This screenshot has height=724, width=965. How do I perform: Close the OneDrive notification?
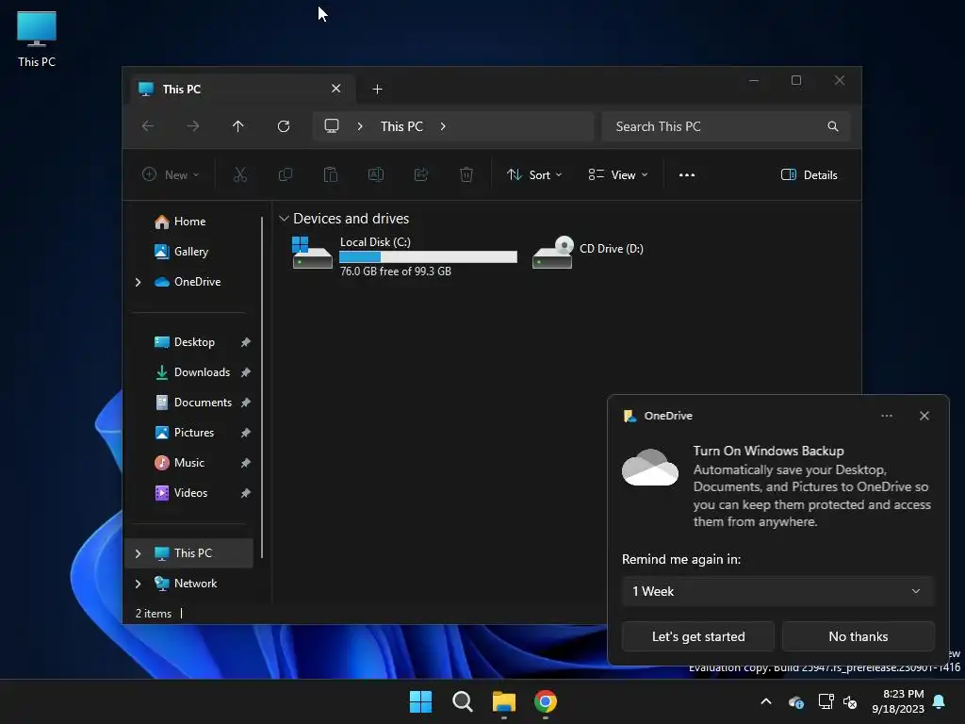(924, 416)
